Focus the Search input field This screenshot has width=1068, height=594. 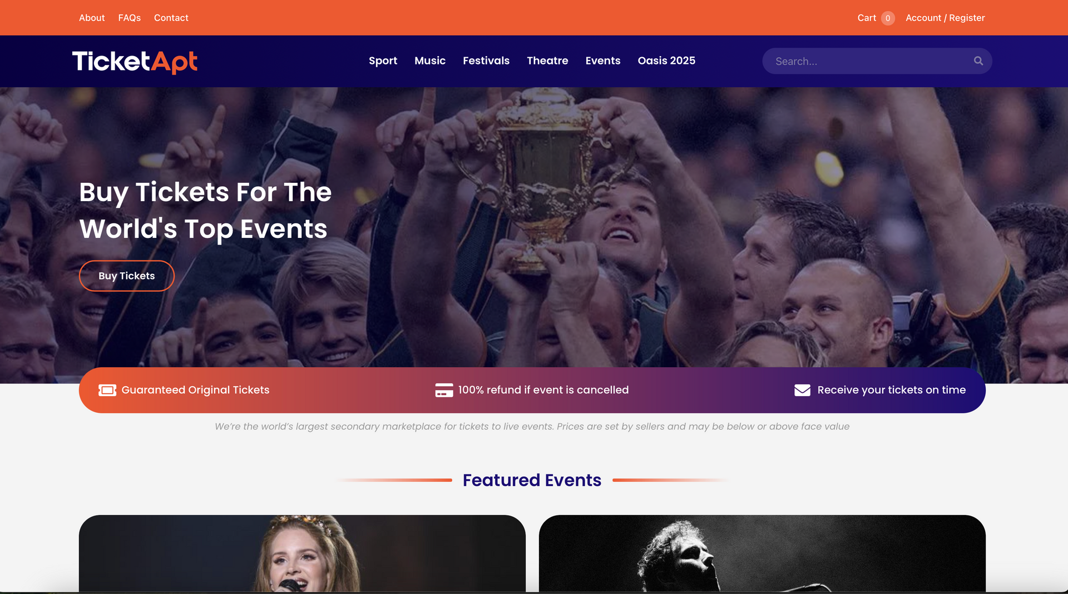pos(871,61)
